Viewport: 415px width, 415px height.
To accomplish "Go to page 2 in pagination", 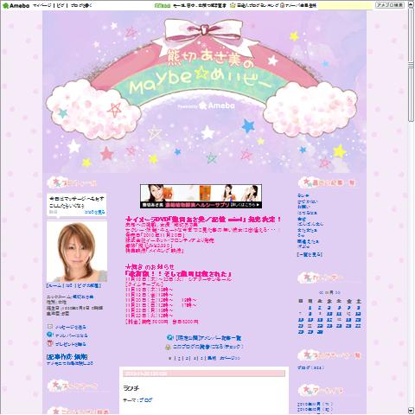I will click(180, 358).
